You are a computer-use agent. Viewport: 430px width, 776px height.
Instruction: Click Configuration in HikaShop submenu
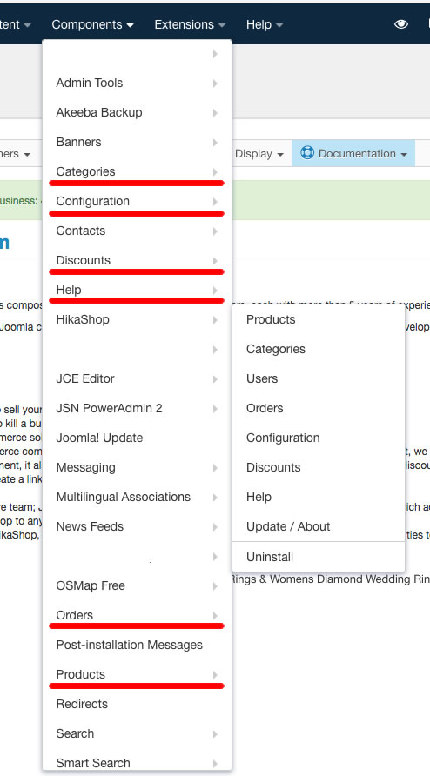coord(319,438)
